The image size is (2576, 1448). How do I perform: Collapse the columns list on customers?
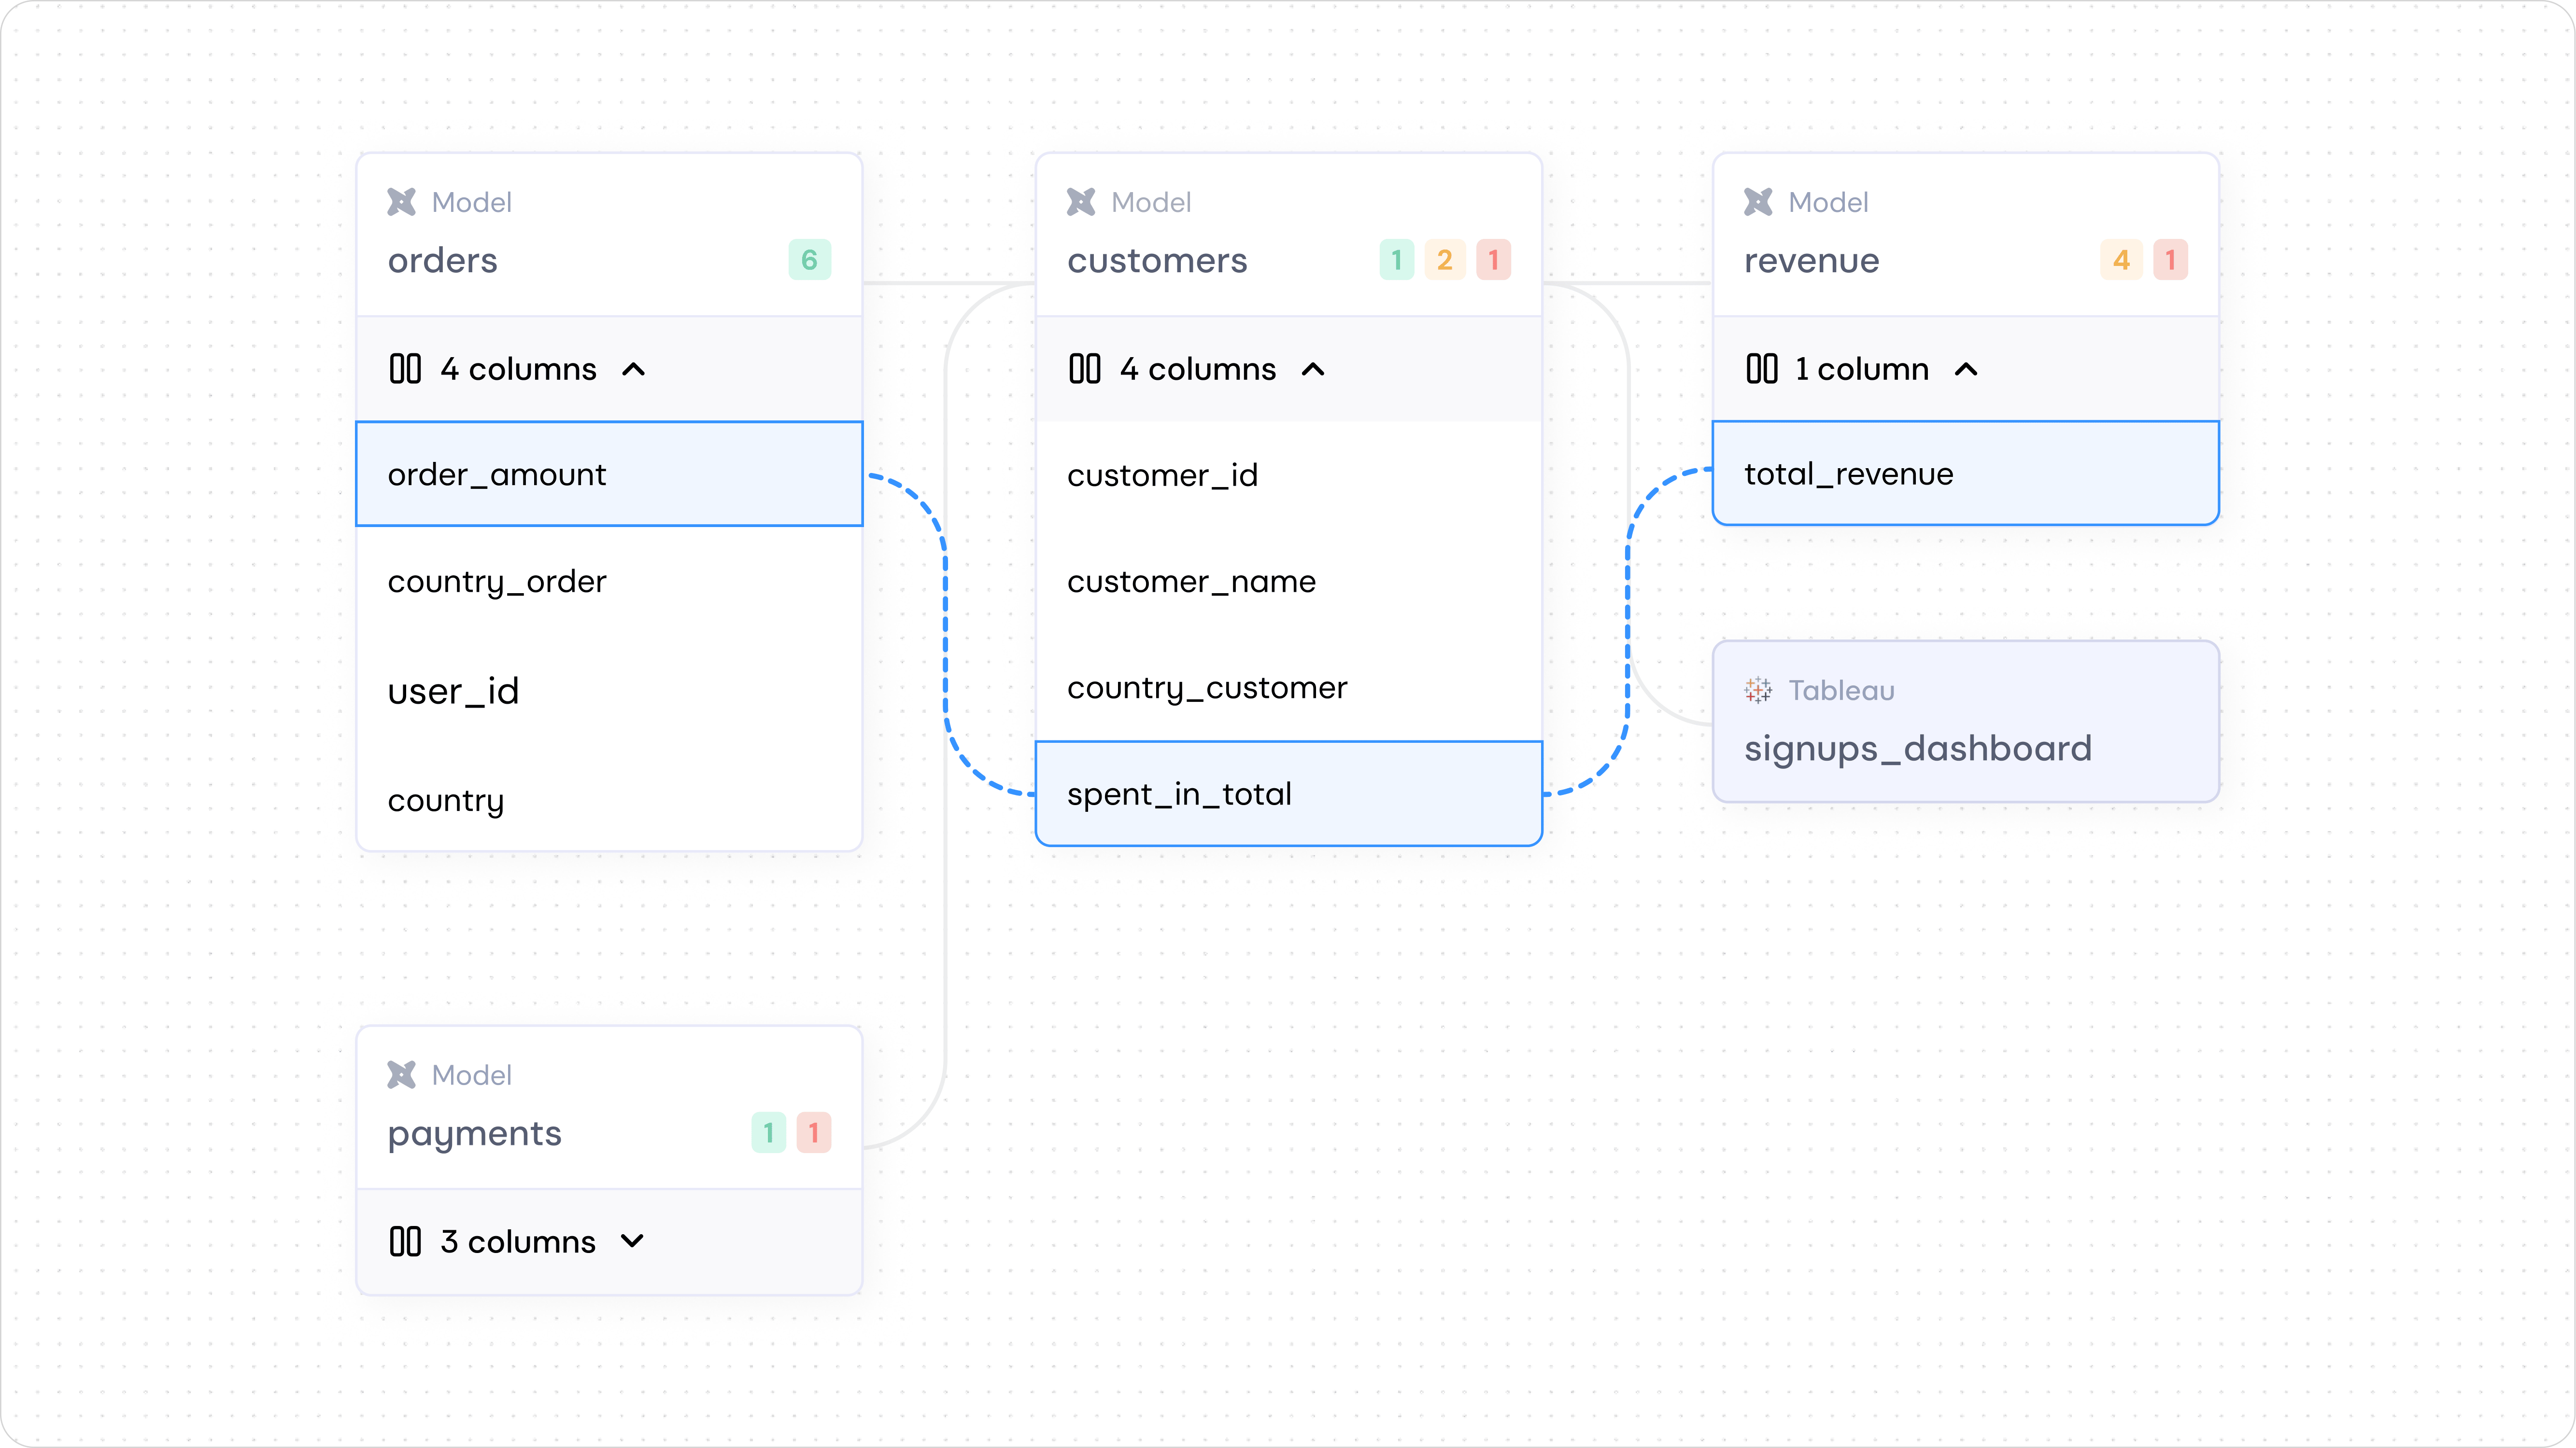click(x=1314, y=369)
